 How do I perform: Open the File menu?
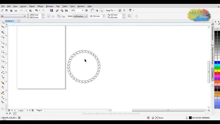tap(3, 6)
